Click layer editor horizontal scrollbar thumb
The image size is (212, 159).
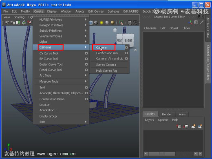click(x=162, y=154)
